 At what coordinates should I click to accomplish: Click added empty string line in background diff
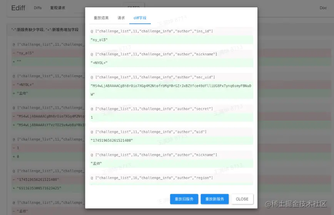pos(48,61)
